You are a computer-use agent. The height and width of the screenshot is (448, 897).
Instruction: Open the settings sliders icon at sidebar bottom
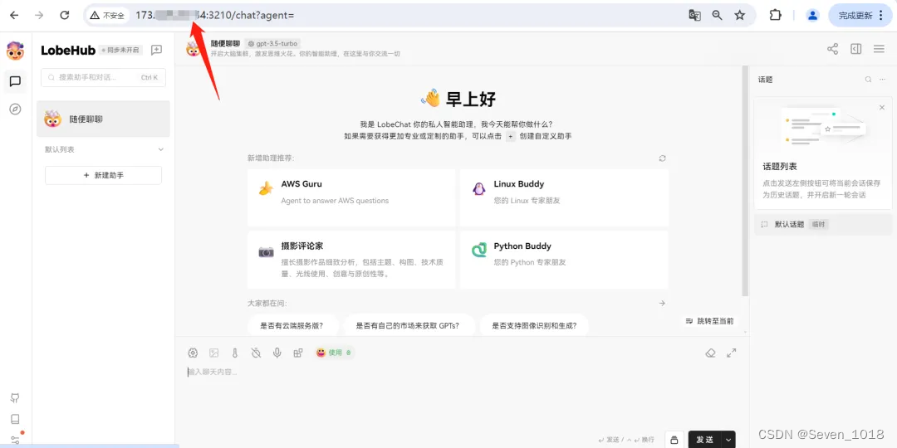click(16, 440)
